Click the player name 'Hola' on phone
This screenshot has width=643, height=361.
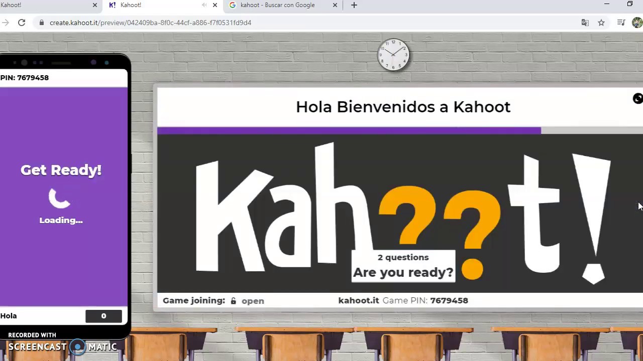tap(9, 316)
